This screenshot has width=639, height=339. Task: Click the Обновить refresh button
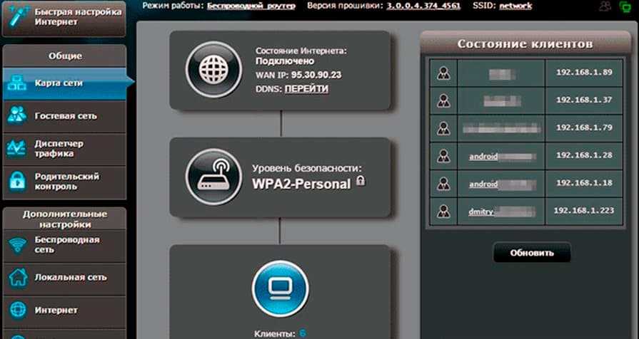pos(532,253)
